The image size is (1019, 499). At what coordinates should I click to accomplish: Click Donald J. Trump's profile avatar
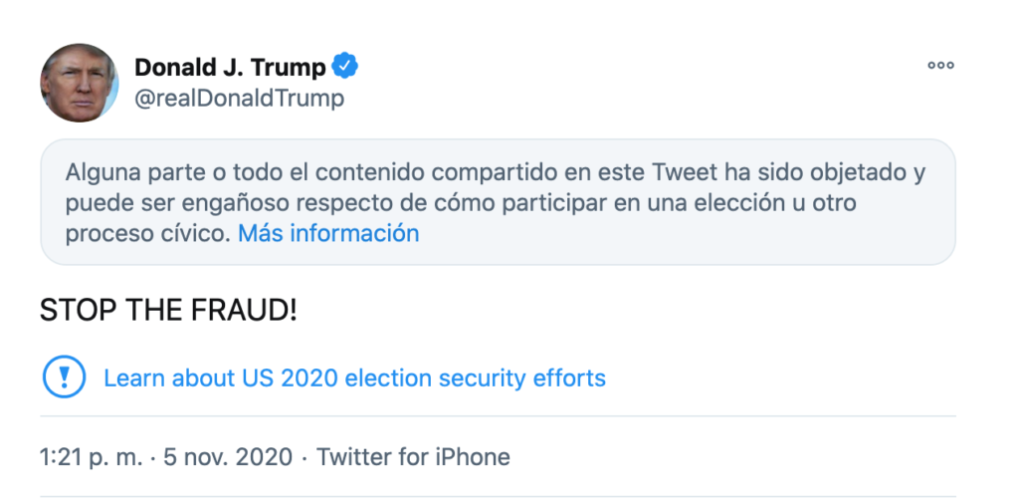[x=80, y=83]
